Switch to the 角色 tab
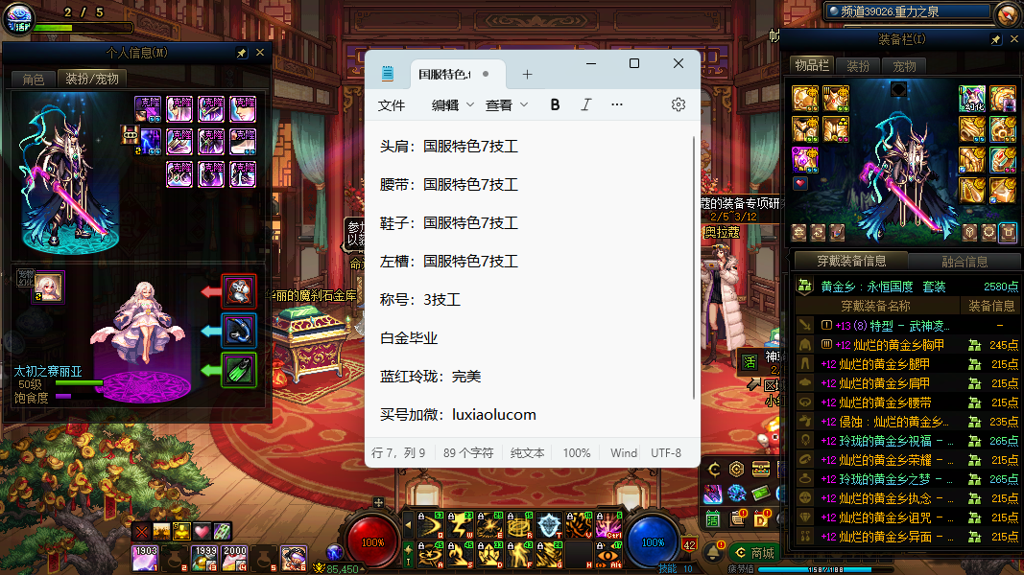The height and width of the screenshot is (575, 1024). [x=34, y=79]
